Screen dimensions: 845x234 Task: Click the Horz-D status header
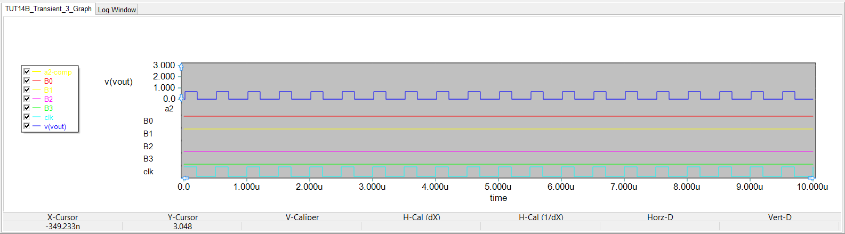660,217
